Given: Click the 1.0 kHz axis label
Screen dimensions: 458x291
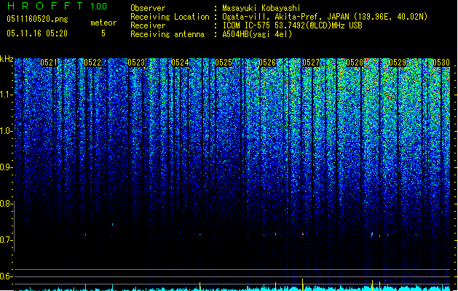Looking at the screenshot, I should coord(6,131).
